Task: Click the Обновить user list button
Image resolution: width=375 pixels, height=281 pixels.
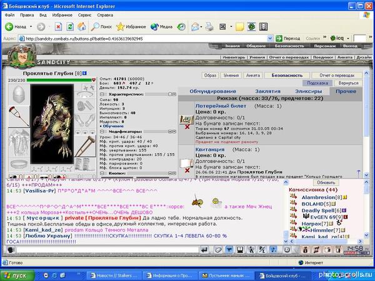Action: click(x=326, y=182)
